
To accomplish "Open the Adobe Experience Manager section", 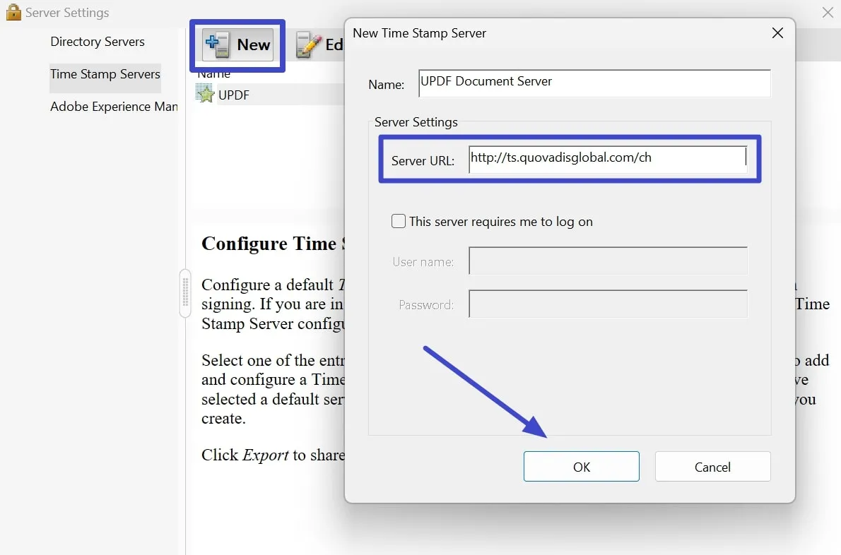I will pos(113,107).
